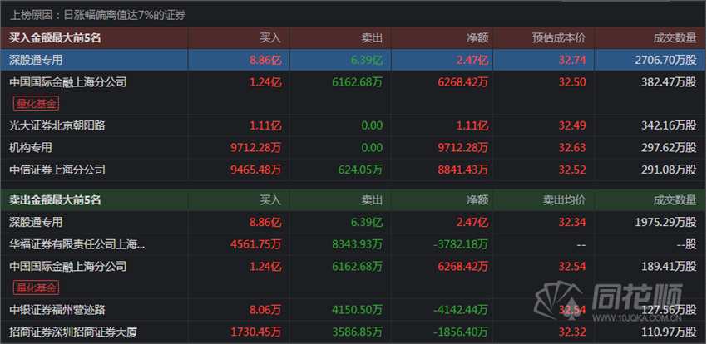Viewport: 707px width, 344px height.
Task: Click the 上榜原因 日涨幅偏离值达7% heading
Action: 97,16
